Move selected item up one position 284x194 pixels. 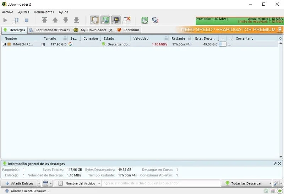[x=55, y=20]
